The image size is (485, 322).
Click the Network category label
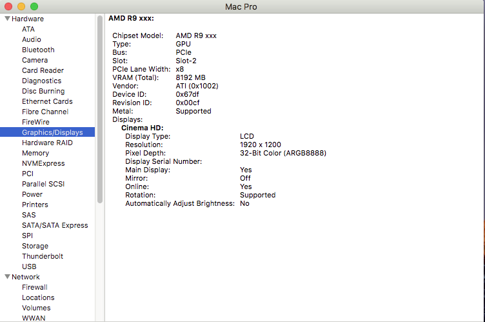coord(26,276)
